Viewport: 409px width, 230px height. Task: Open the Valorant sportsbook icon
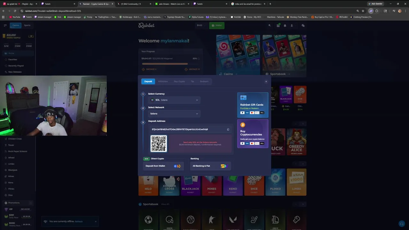(x=233, y=220)
